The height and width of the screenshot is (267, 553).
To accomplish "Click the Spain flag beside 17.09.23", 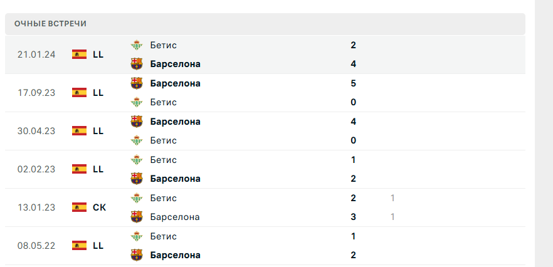I will (x=79, y=93).
